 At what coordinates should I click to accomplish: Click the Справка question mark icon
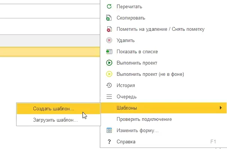tap(109, 141)
